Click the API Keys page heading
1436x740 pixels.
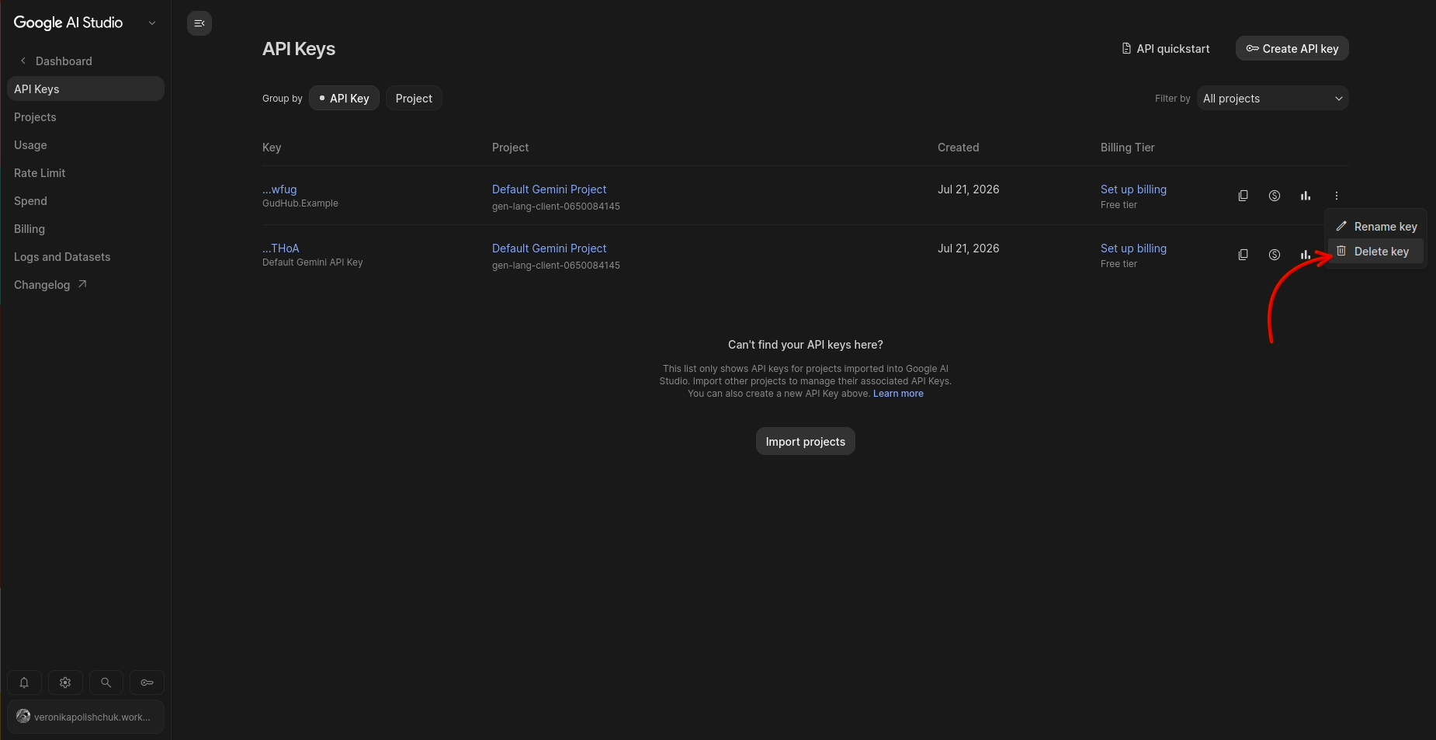point(299,49)
